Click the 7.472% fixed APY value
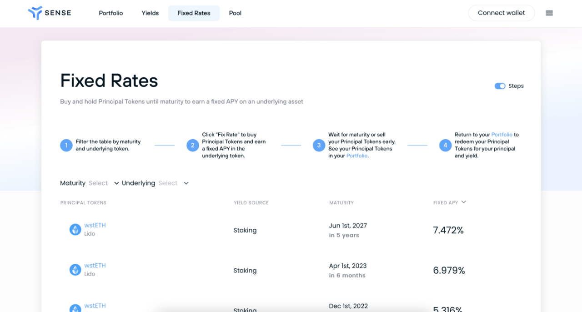Screen dimensions: 582x312 coord(448,230)
